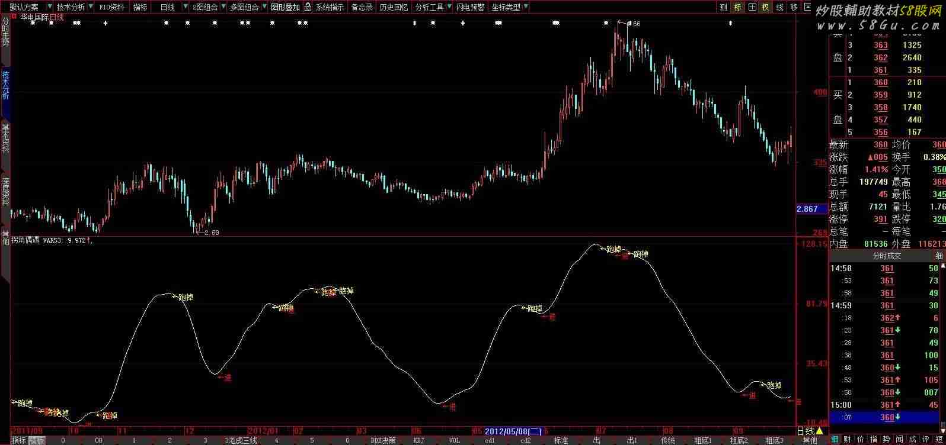946x445 pixels.
Task: Click the 2012/05/08 date label
Action: point(513,431)
